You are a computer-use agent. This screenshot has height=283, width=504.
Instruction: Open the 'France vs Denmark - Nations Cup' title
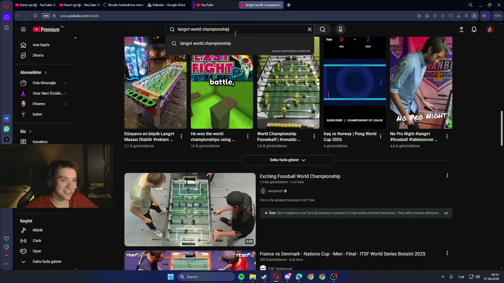click(x=343, y=254)
